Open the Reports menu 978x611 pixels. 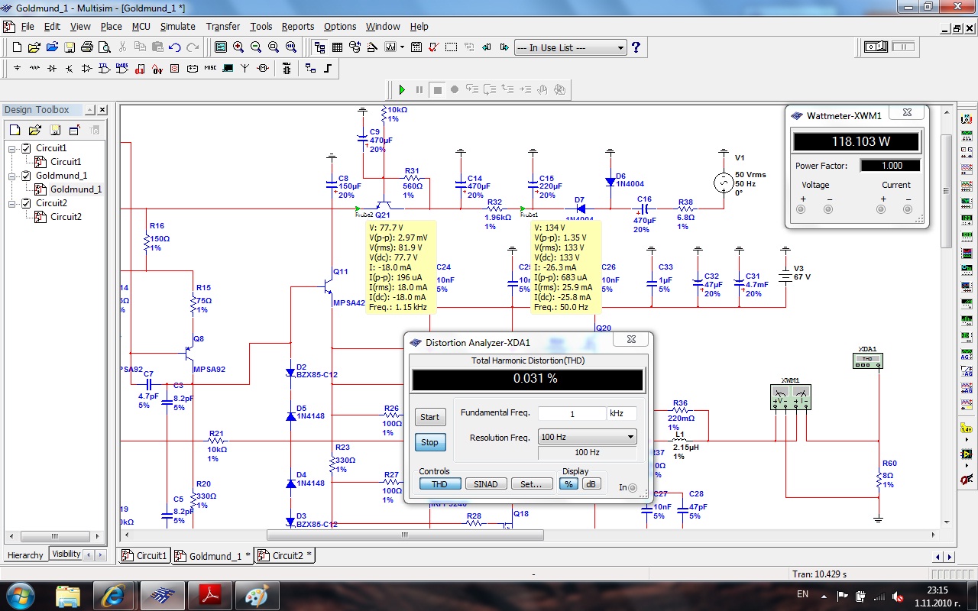coord(298,26)
